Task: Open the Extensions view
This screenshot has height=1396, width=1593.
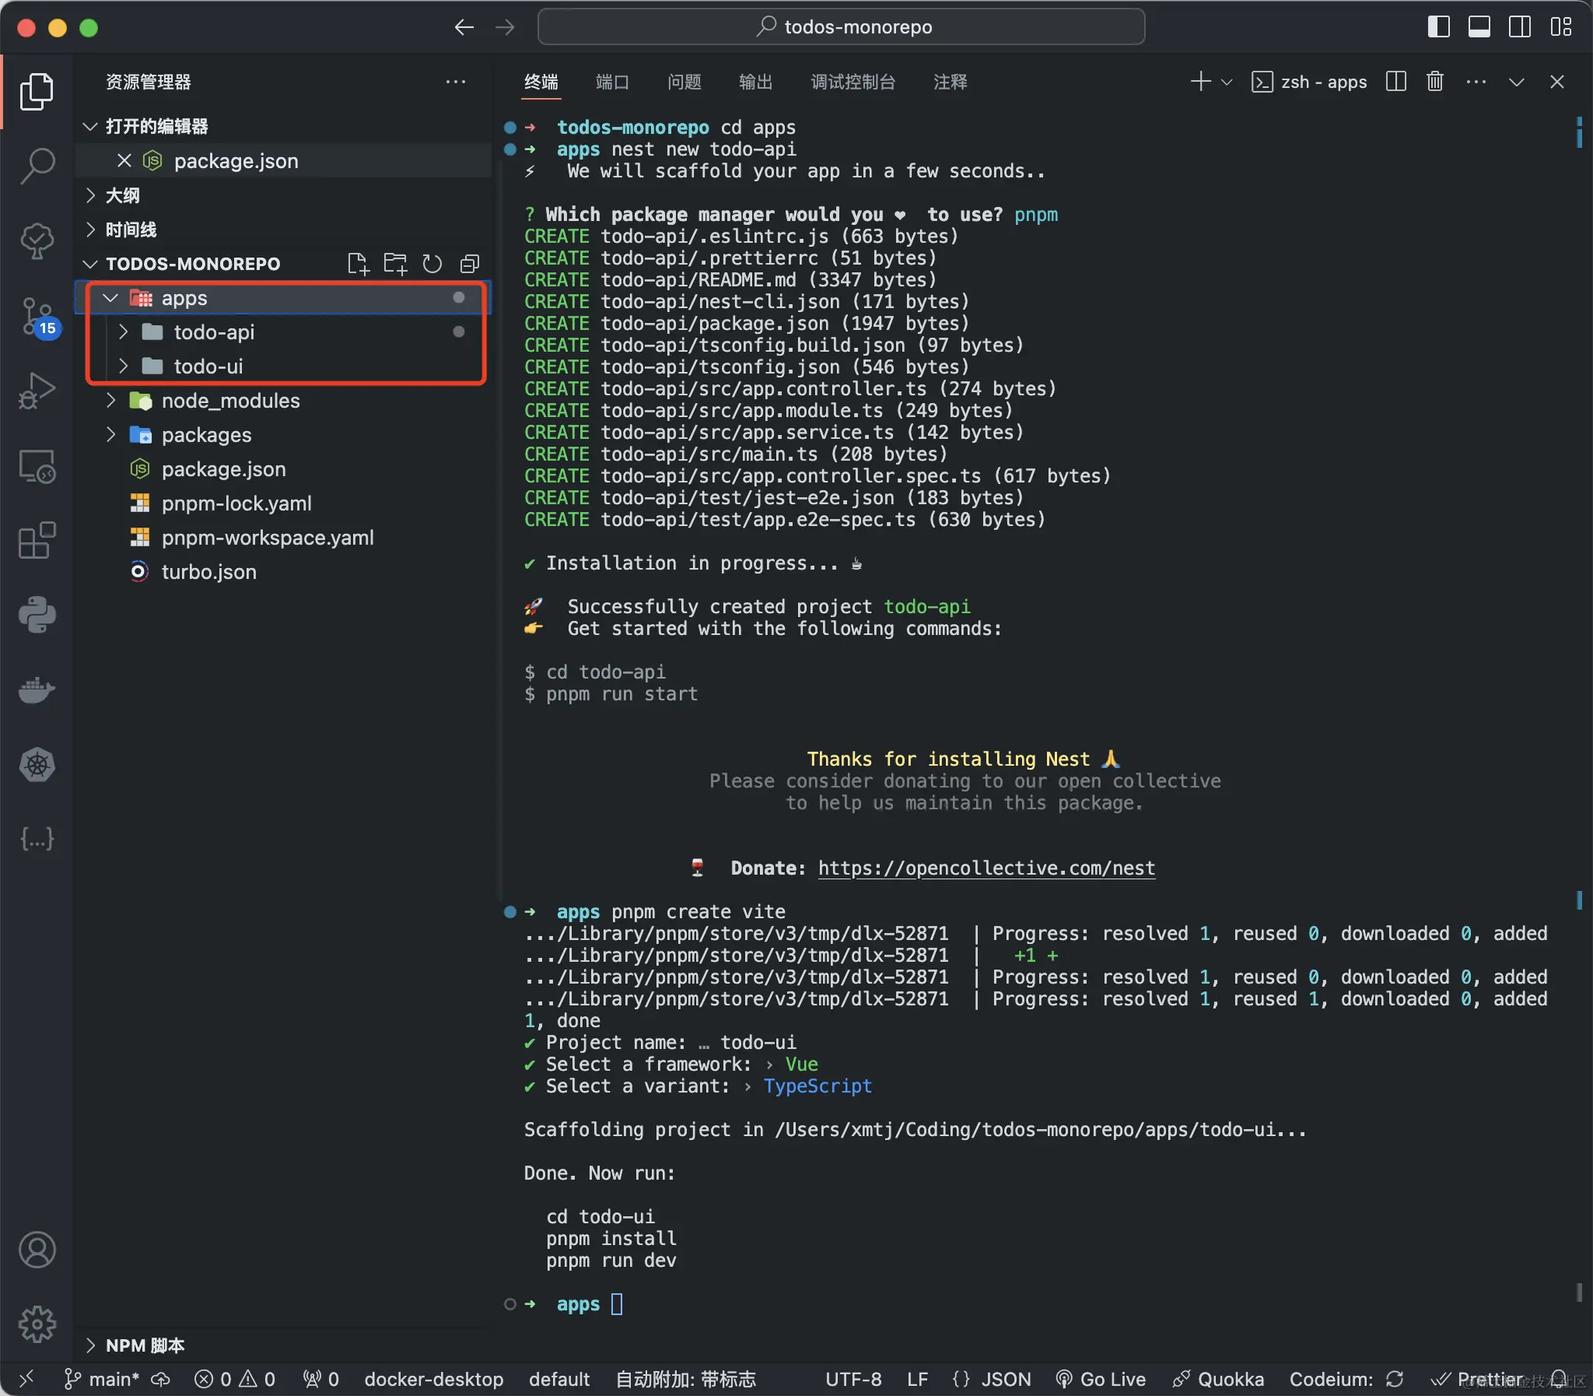Action: click(x=37, y=540)
